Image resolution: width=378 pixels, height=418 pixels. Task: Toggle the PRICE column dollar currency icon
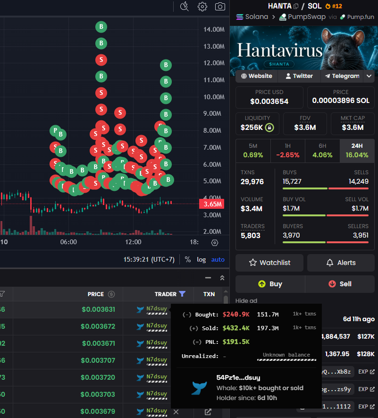pyautogui.click(x=111, y=294)
